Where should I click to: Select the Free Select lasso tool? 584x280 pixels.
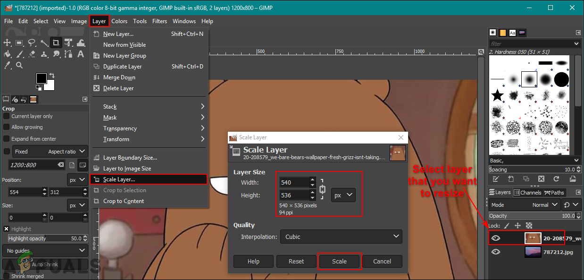32,42
